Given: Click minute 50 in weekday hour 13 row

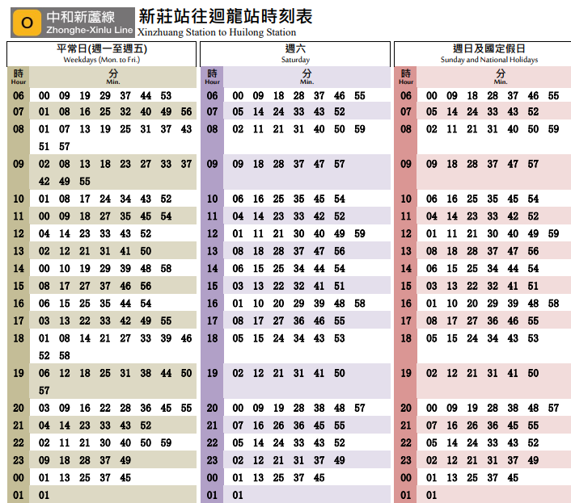Looking at the screenshot, I should tap(146, 251).
